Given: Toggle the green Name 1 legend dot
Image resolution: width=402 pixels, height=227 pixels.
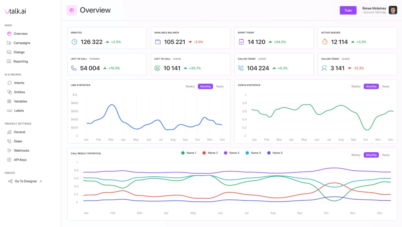Looking at the screenshot, I should (183, 153).
